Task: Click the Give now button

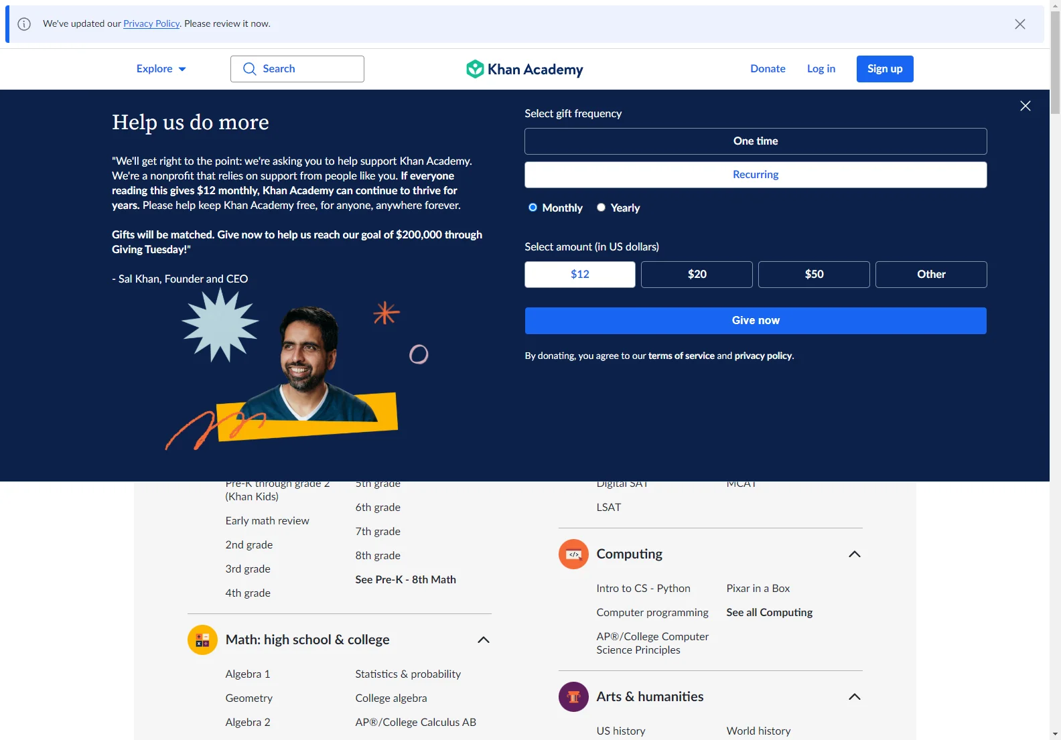Action: 756,321
